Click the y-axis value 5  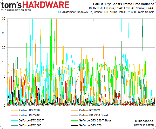click(4, 91)
